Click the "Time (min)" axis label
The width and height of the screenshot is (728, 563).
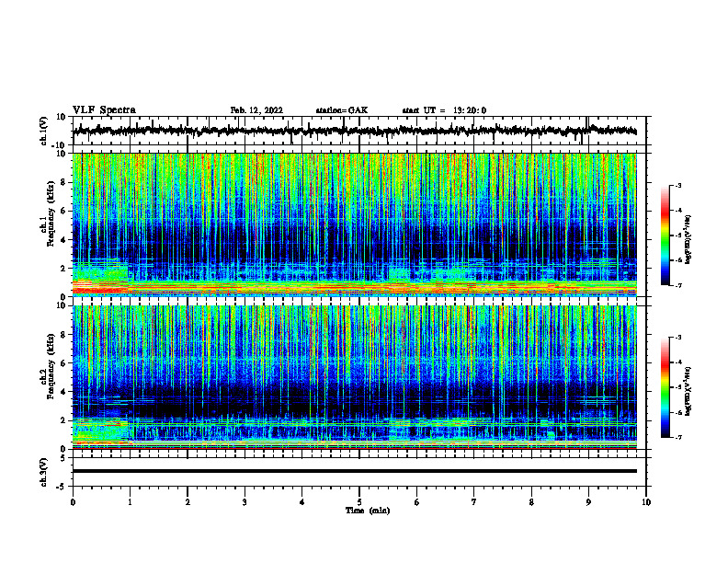[368, 511]
